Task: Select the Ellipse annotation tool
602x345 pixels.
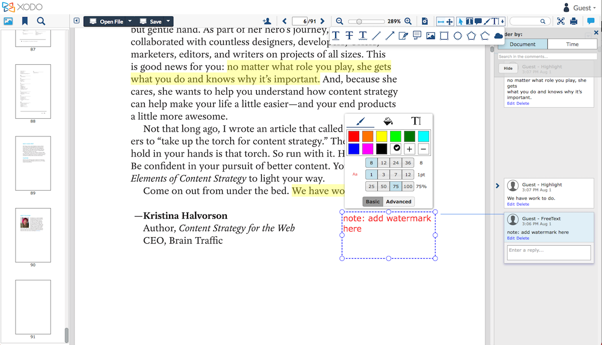Action: 458,35
